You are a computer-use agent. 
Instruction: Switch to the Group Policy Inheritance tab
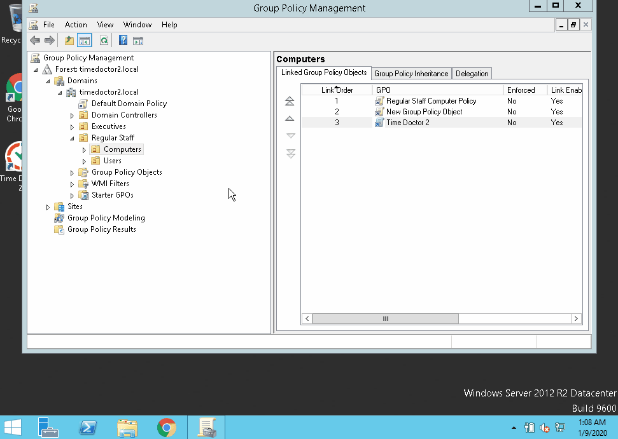[x=411, y=73]
